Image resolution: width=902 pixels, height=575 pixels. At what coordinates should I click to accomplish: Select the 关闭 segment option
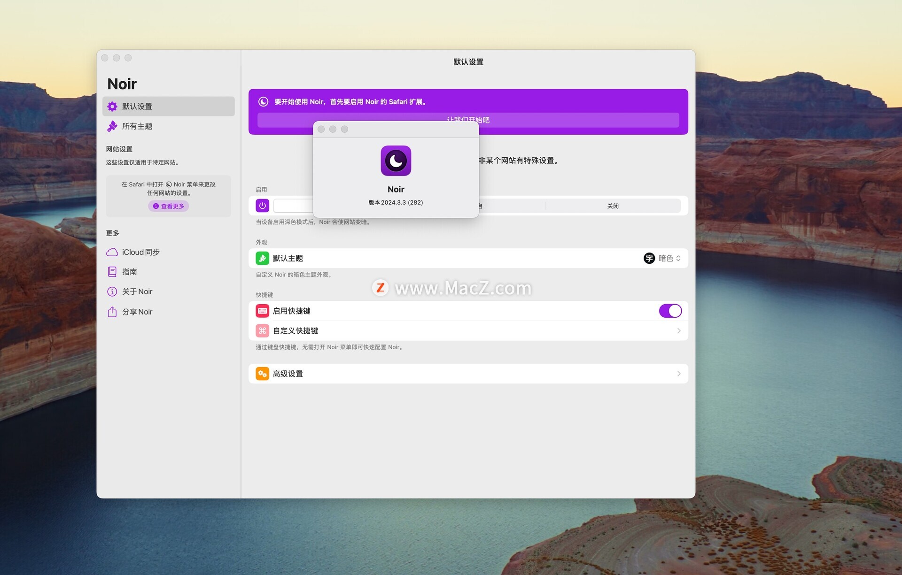click(613, 206)
